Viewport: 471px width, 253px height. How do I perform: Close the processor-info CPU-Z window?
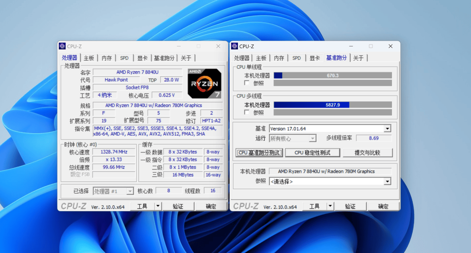pyautogui.click(x=218, y=46)
